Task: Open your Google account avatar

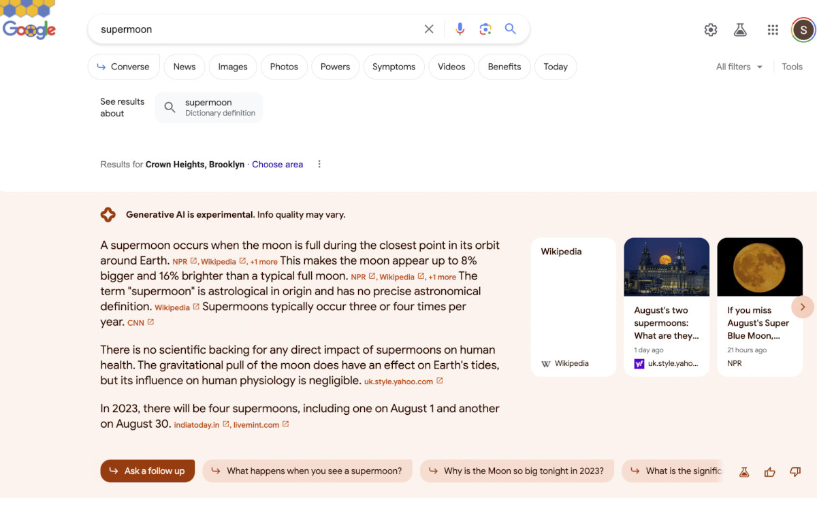Action: tap(803, 30)
